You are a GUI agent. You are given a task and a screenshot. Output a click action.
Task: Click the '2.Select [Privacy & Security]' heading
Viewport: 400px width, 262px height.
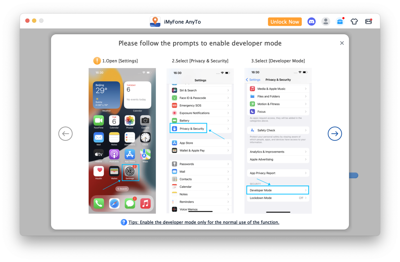coord(200,61)
